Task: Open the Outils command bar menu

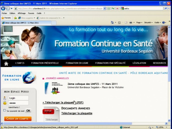Action: coord(158,22)
